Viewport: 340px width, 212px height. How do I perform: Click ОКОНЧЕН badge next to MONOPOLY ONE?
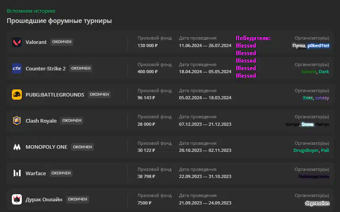coord(82,147)
